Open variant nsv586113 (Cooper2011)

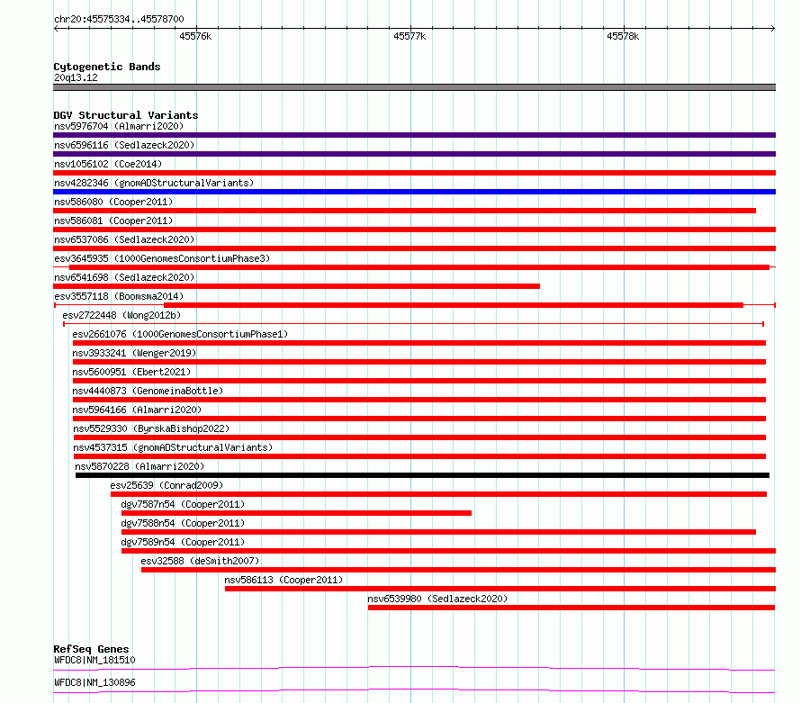coord(283,580)
